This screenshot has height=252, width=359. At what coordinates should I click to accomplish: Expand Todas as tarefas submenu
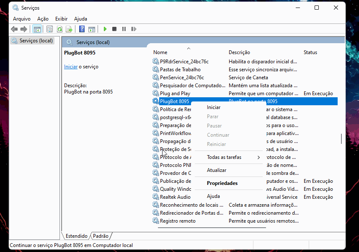click(x=228, y=157)
